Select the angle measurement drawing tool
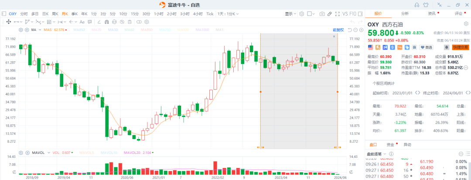 point(99,22)
